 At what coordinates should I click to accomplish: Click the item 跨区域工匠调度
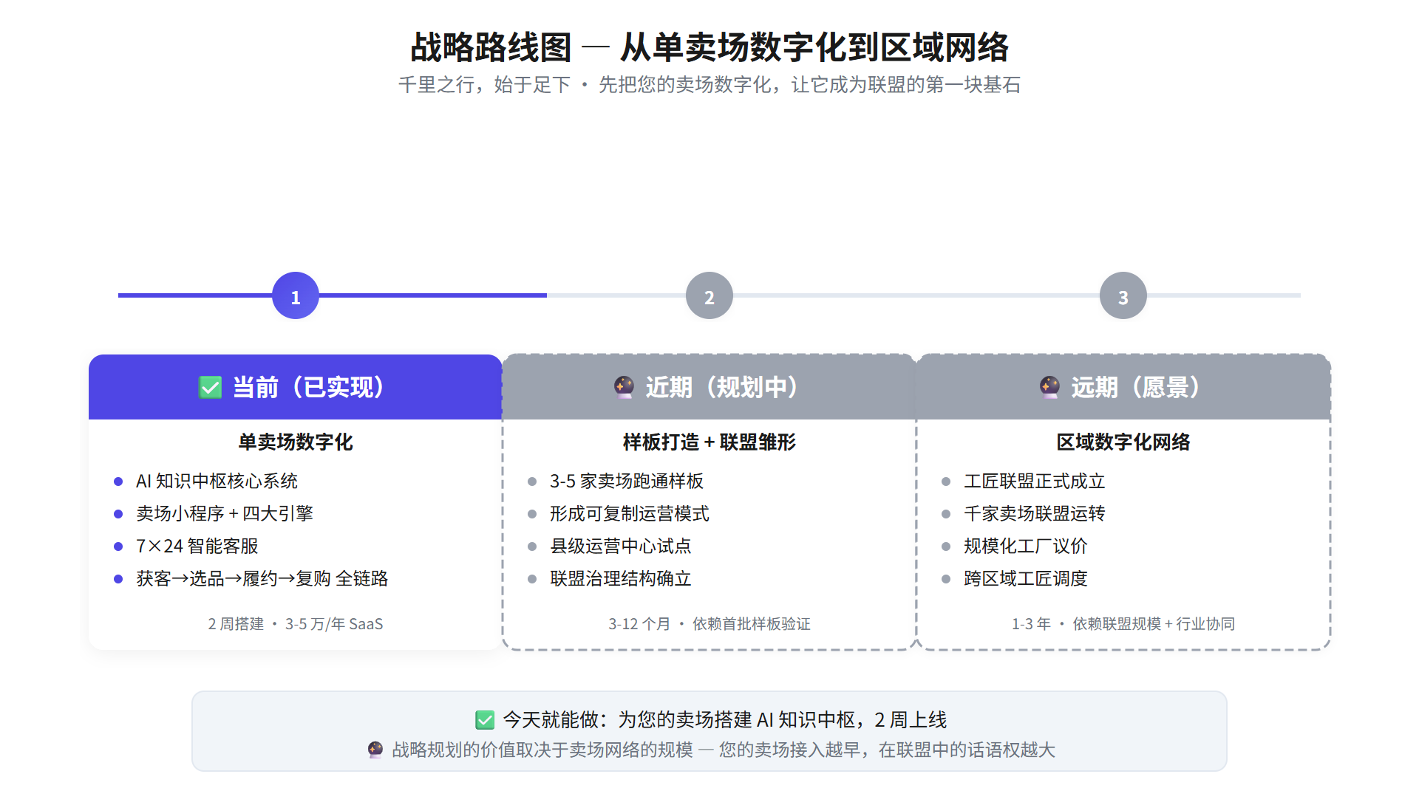(x=1026, y=578)
